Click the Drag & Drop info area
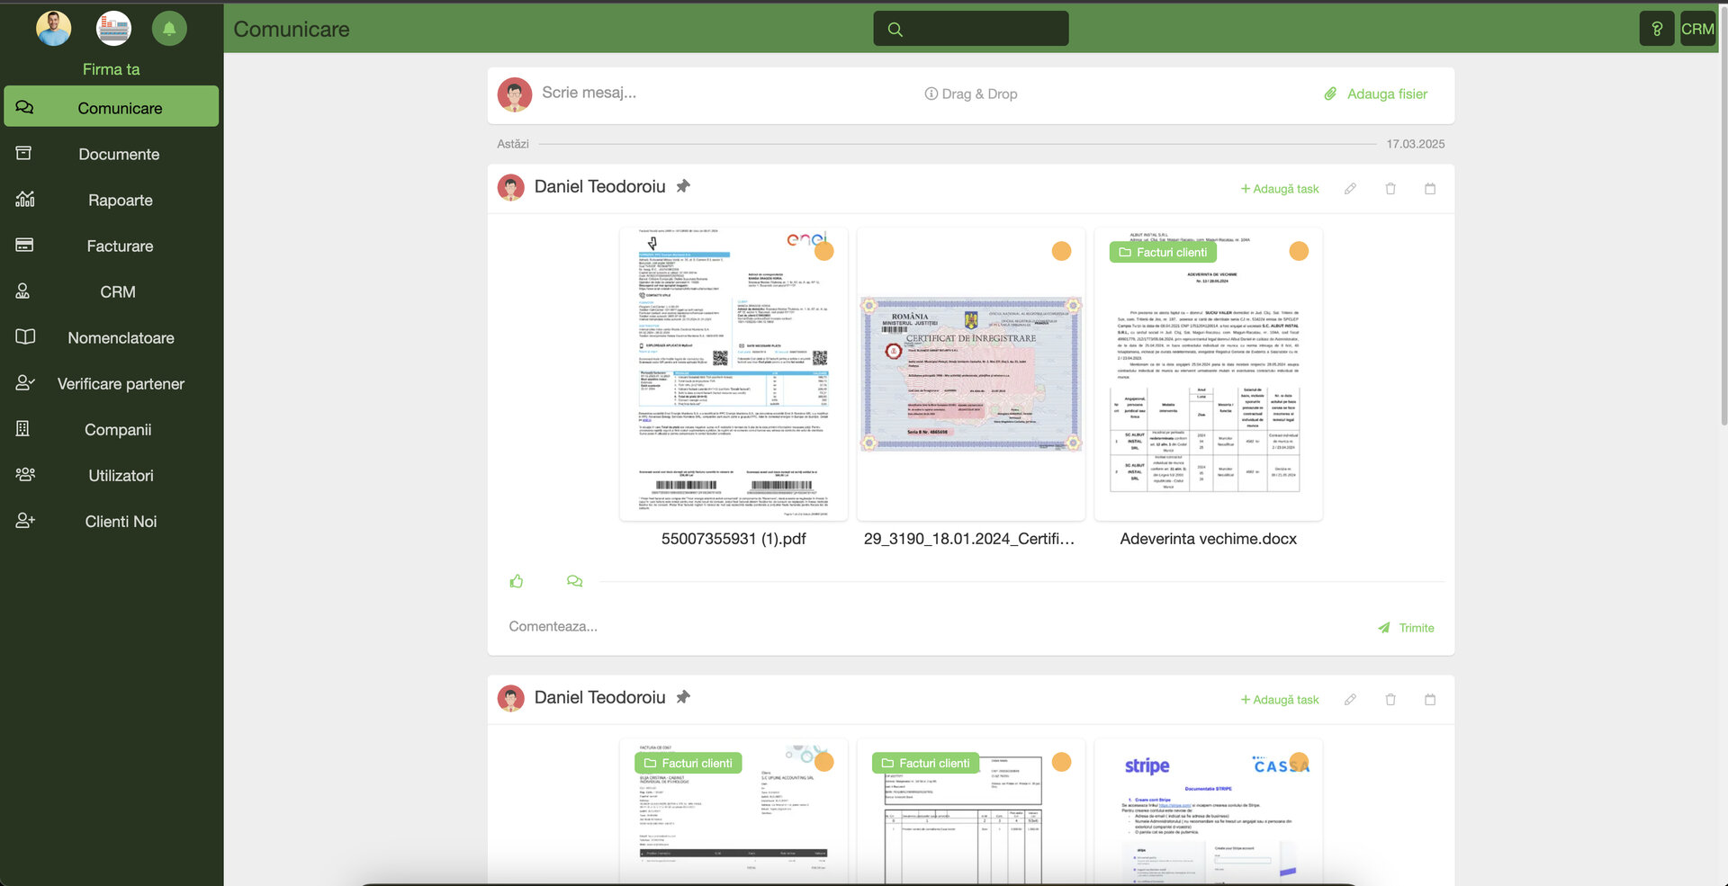This screenshot has height=886, width=1728. point(971,94)
